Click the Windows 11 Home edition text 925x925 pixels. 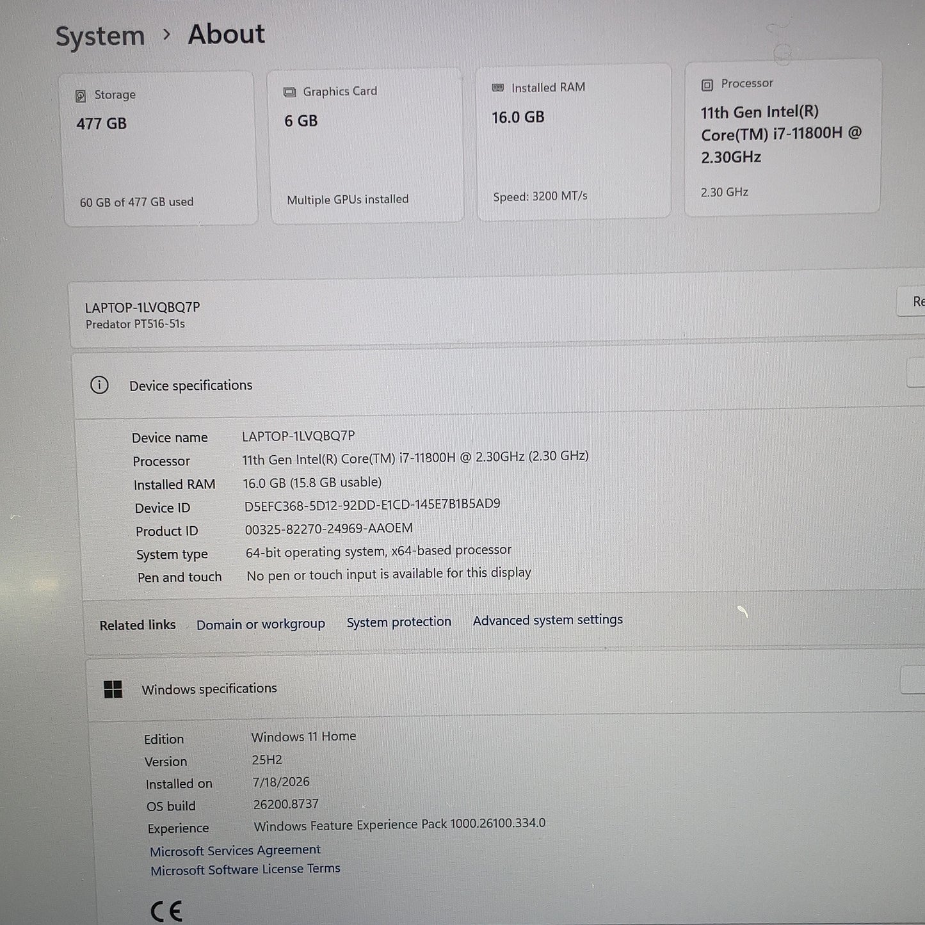click(303, 737)
